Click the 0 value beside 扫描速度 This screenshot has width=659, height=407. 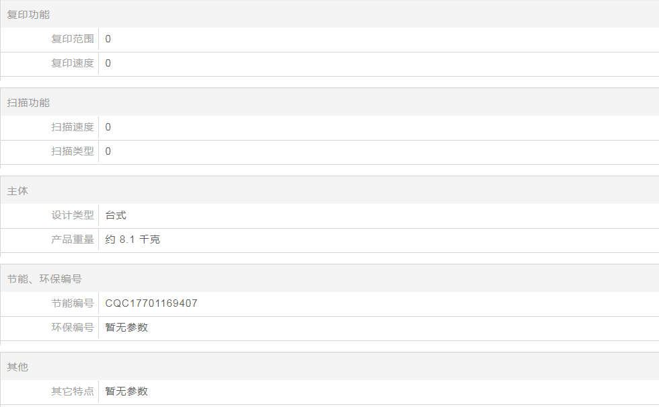[108, 127]
